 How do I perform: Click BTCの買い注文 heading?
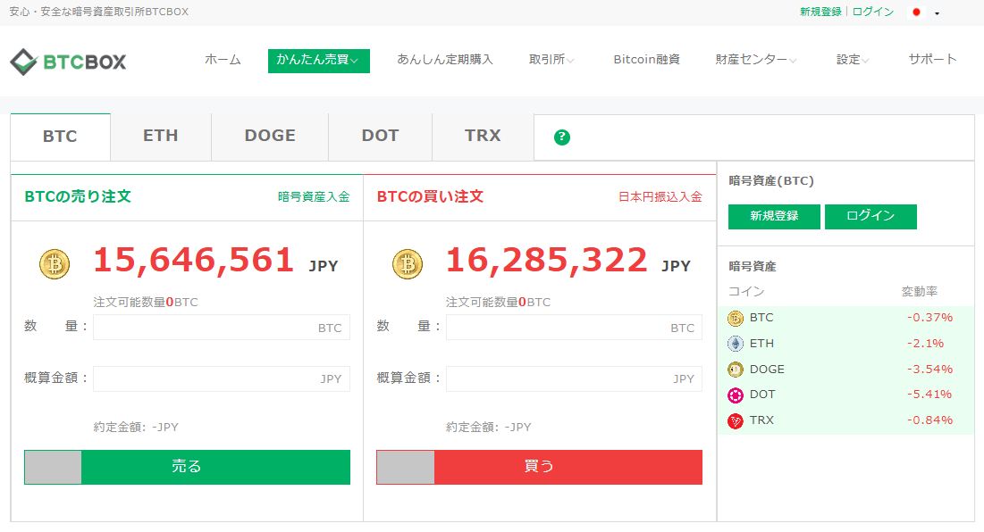(x=430, y=196)
